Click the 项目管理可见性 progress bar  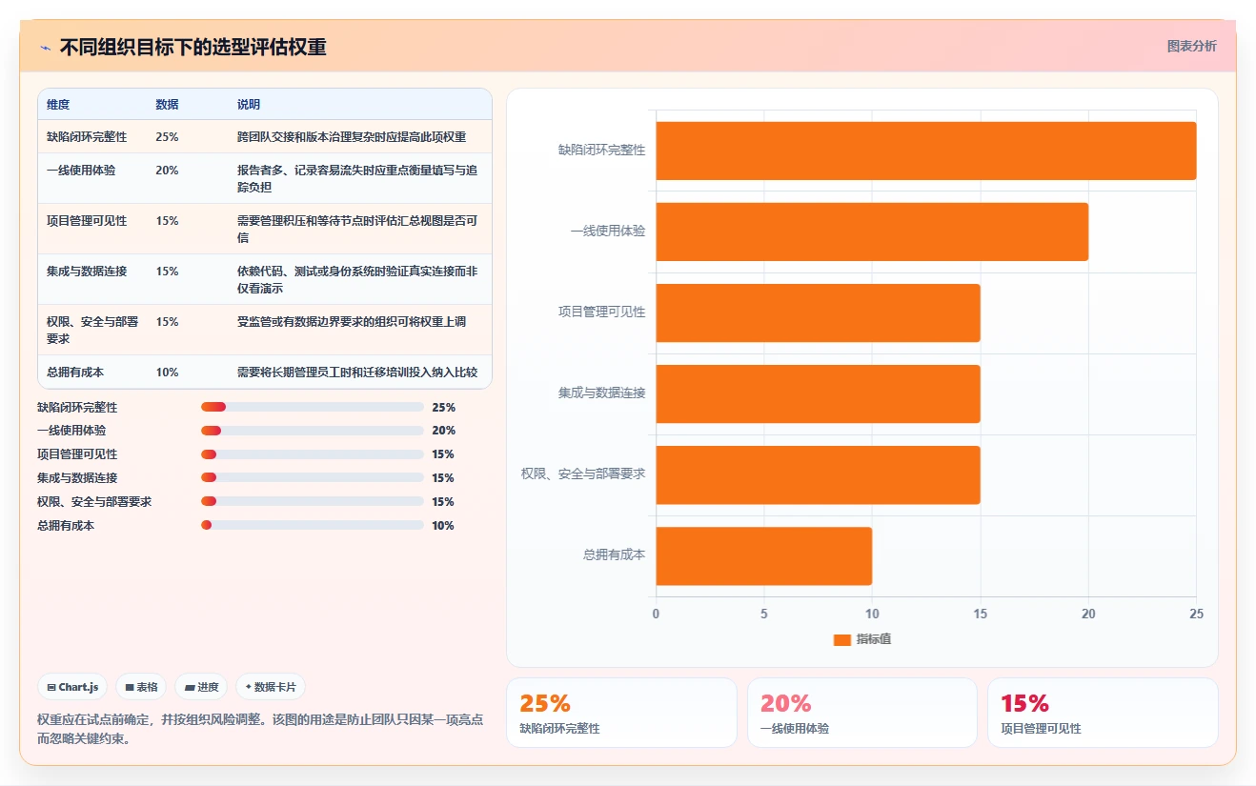[313, 454]
